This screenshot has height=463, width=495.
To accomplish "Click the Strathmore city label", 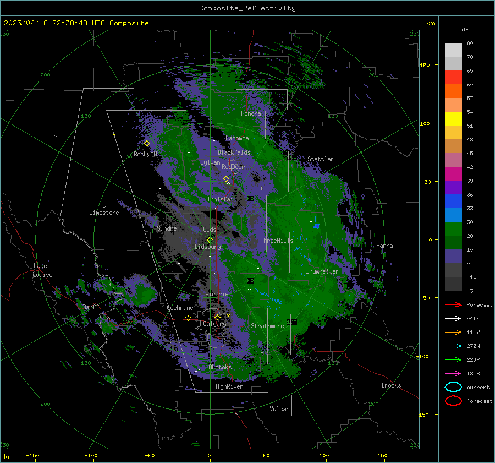I will pos(267,326).
